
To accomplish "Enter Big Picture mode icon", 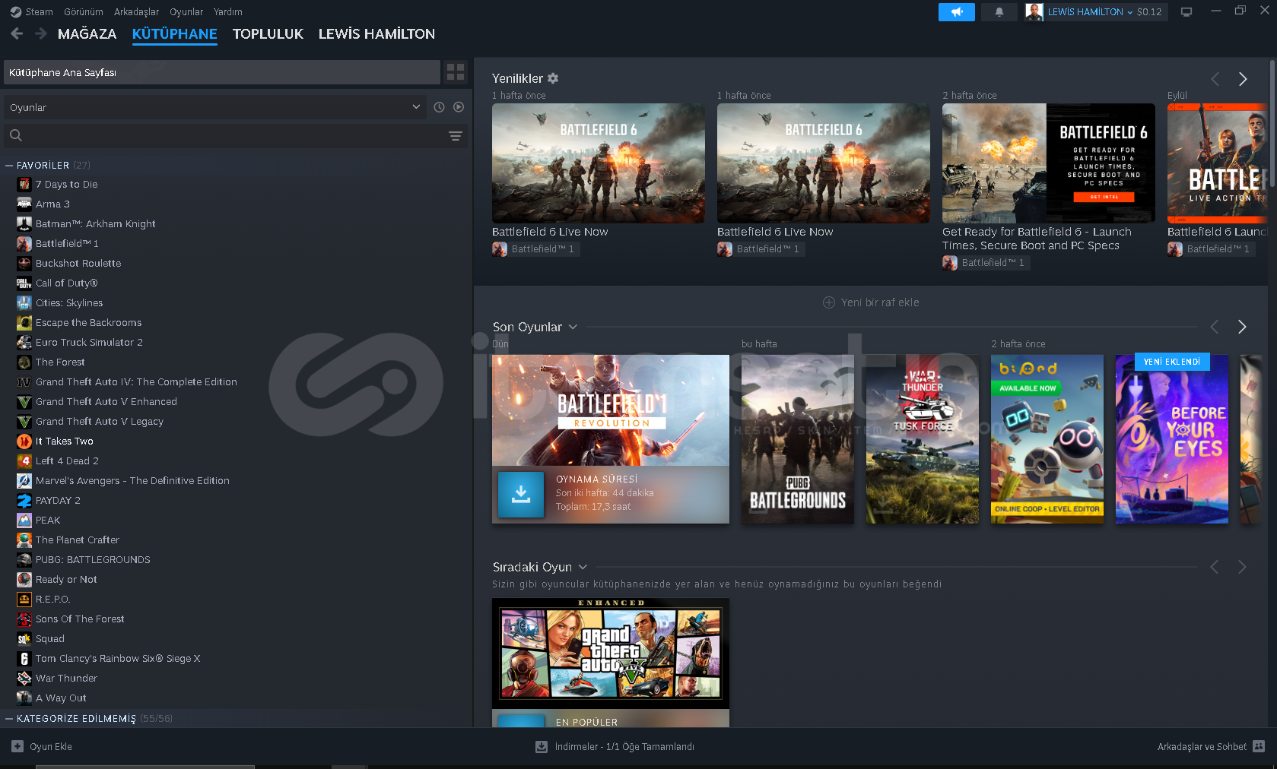I will point(1186,12).
